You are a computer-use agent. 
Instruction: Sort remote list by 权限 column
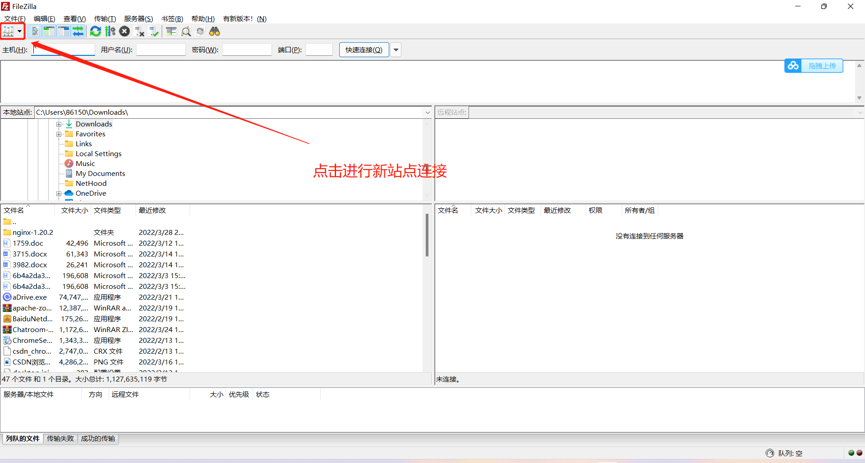(x=604, y=211)
